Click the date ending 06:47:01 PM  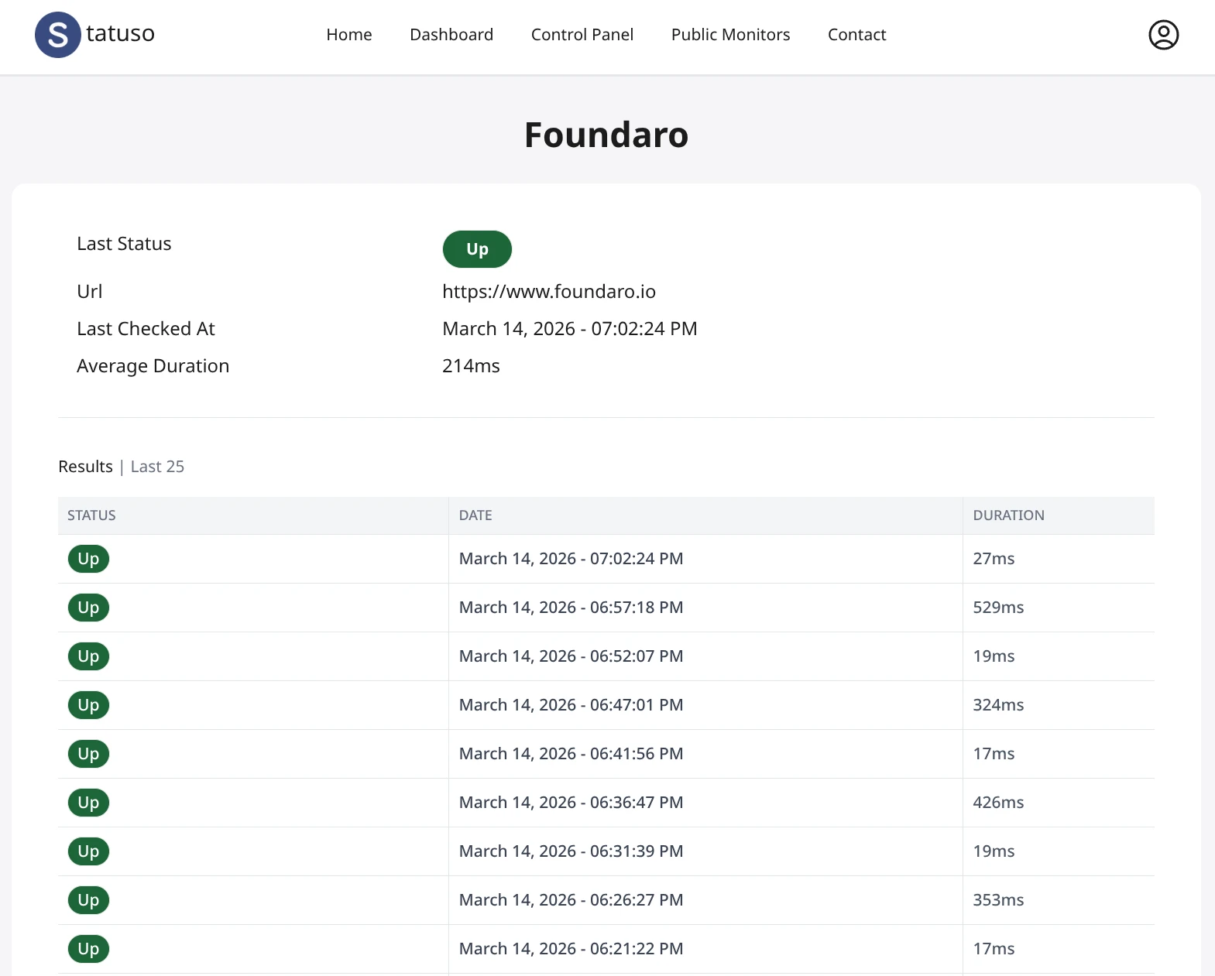(x=571, y=705)
